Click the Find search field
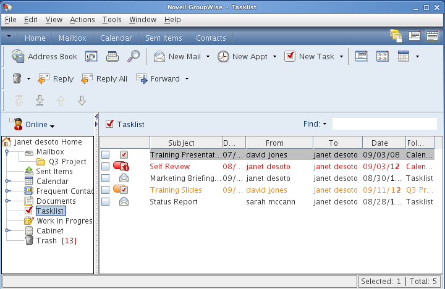 pyautogui.click(x=384, y=124)
